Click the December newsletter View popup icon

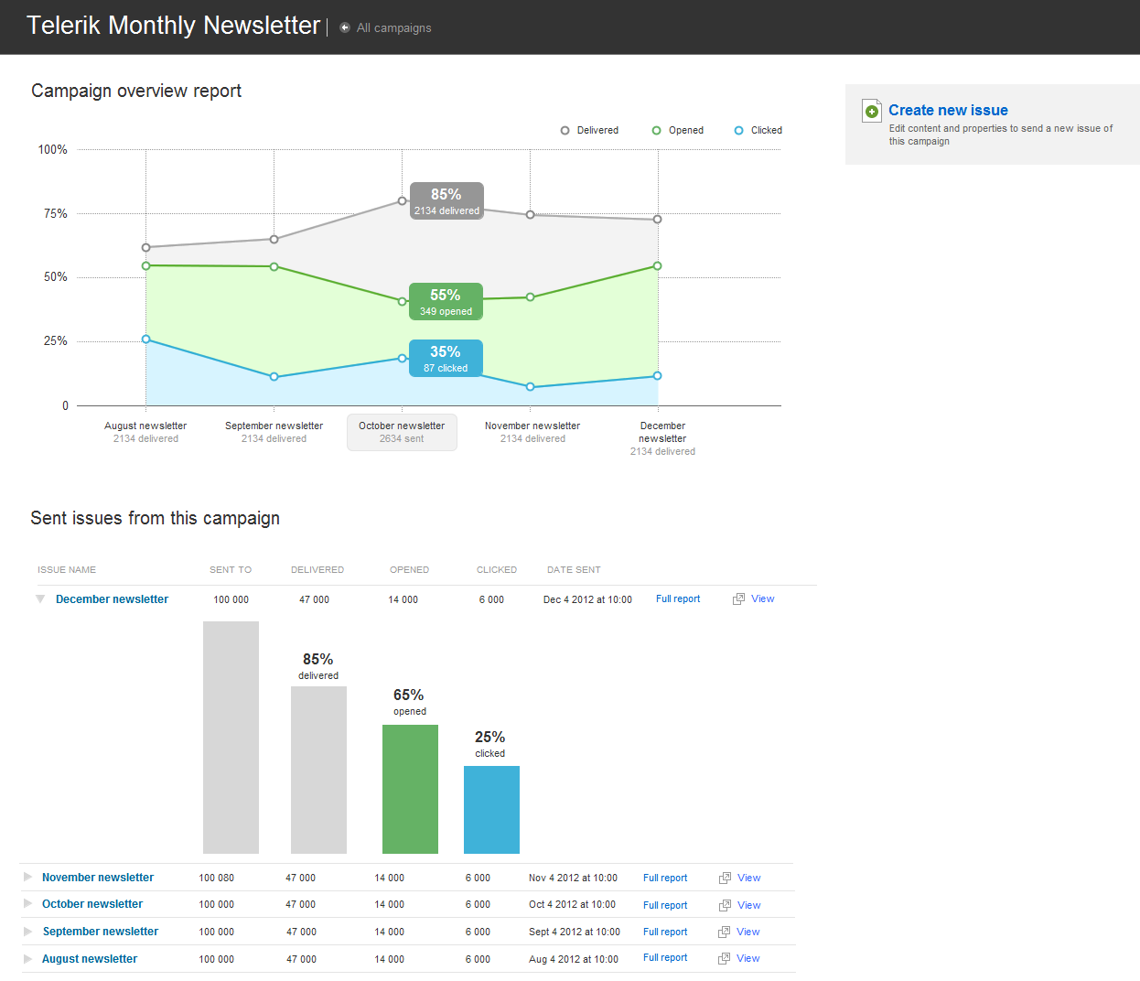[x=738, y=599]
